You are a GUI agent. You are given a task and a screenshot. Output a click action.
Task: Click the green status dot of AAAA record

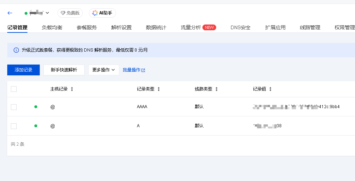[x=36, y=107]
